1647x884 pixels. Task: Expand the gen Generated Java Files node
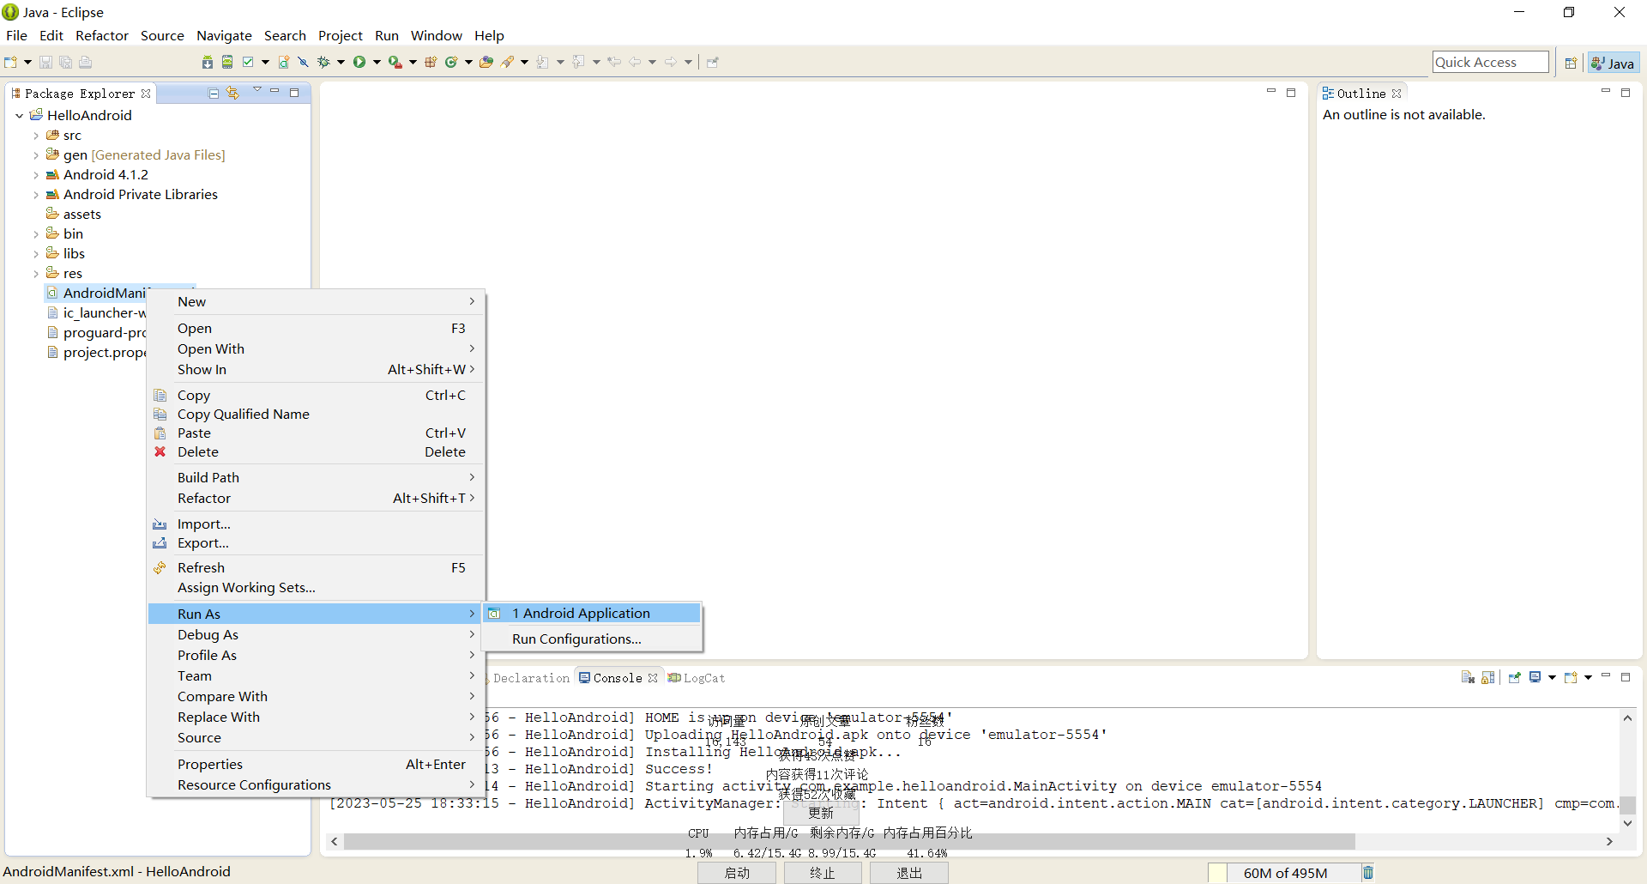coord(36,155)
